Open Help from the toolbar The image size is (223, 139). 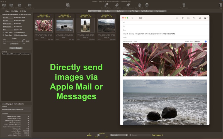[220, 5]
